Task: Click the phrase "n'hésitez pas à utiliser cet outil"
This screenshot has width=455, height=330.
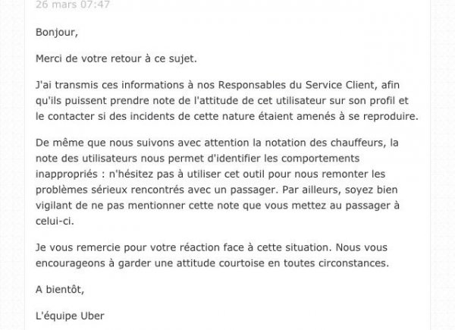Action: click(x=187, y=174)
